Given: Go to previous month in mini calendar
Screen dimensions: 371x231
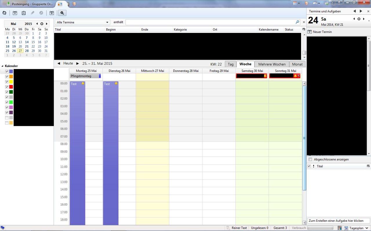Looking at the screenshot, I should (x=37, y=24).
